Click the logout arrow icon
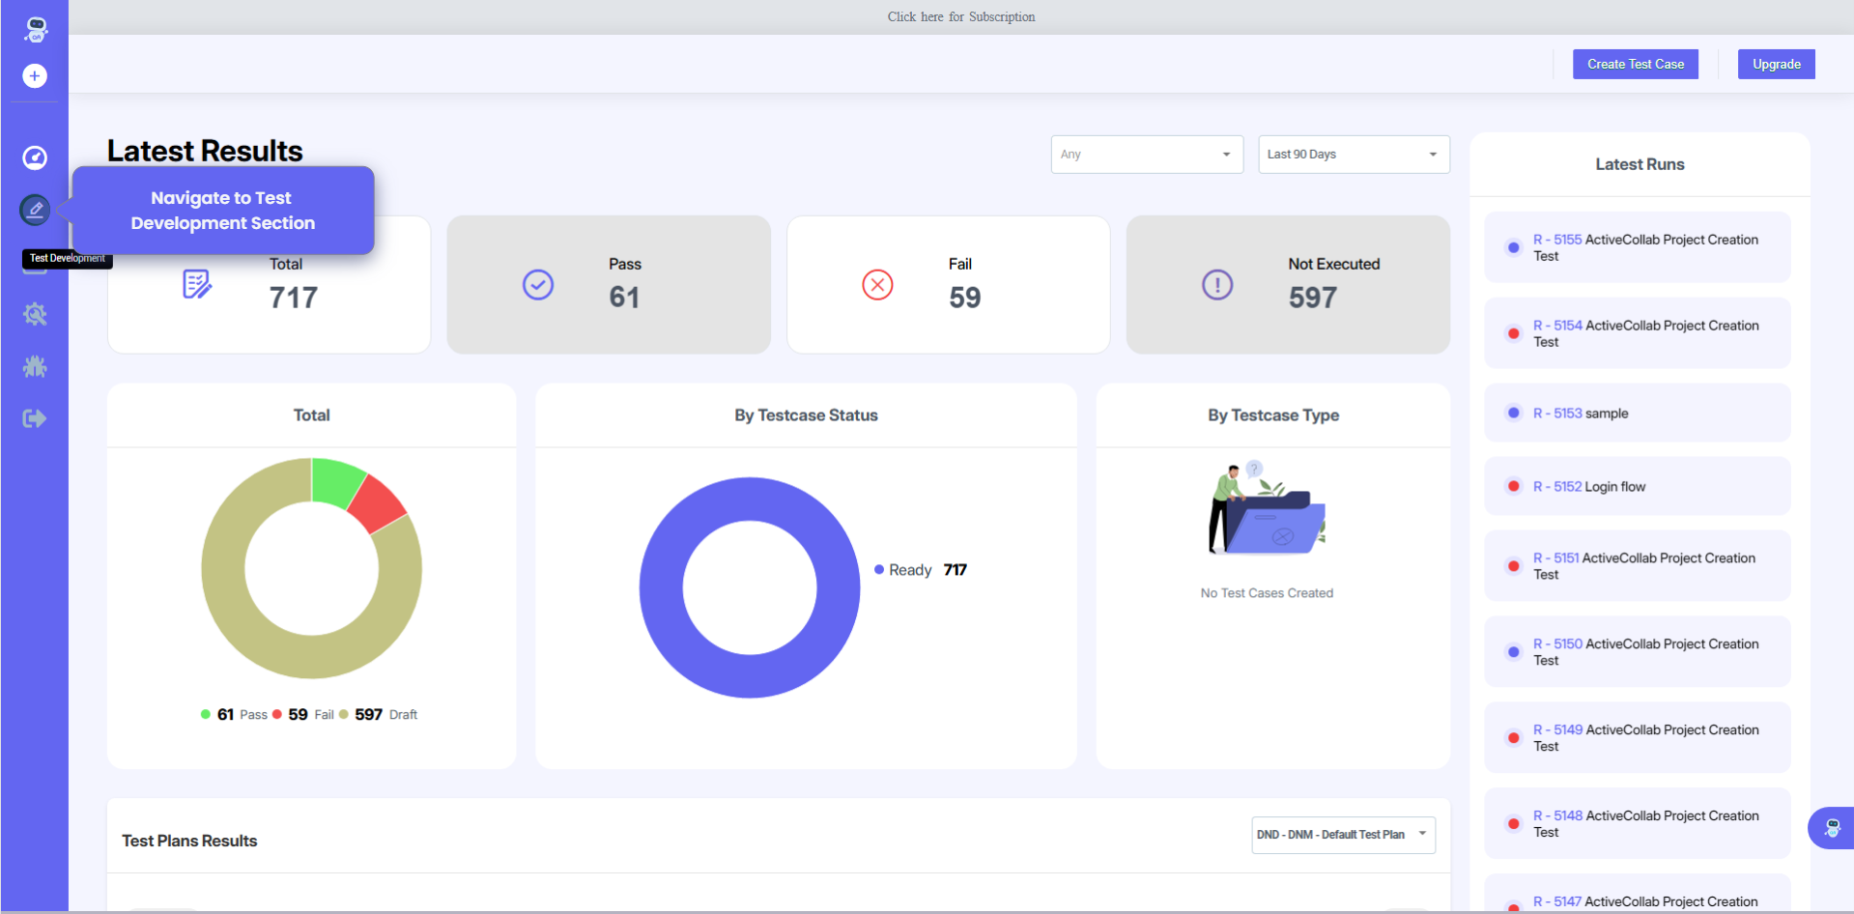Viewport: 1854px width, 914px height. pos(35,418)
